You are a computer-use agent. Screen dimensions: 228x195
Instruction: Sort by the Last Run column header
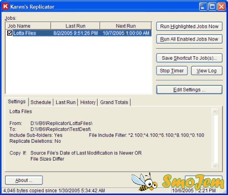coord(75,26)
